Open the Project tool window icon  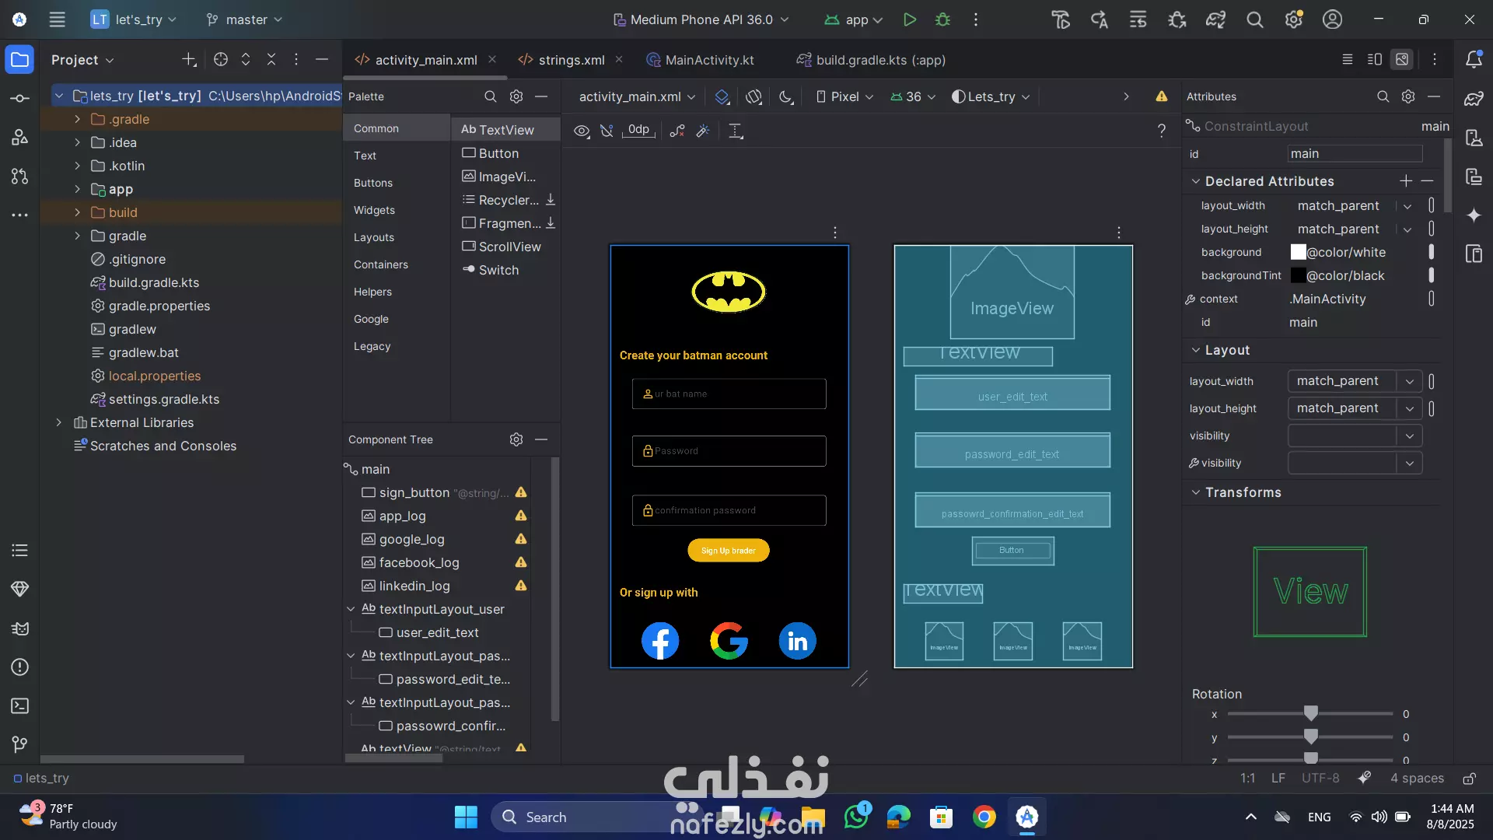[x=19, y=60]
